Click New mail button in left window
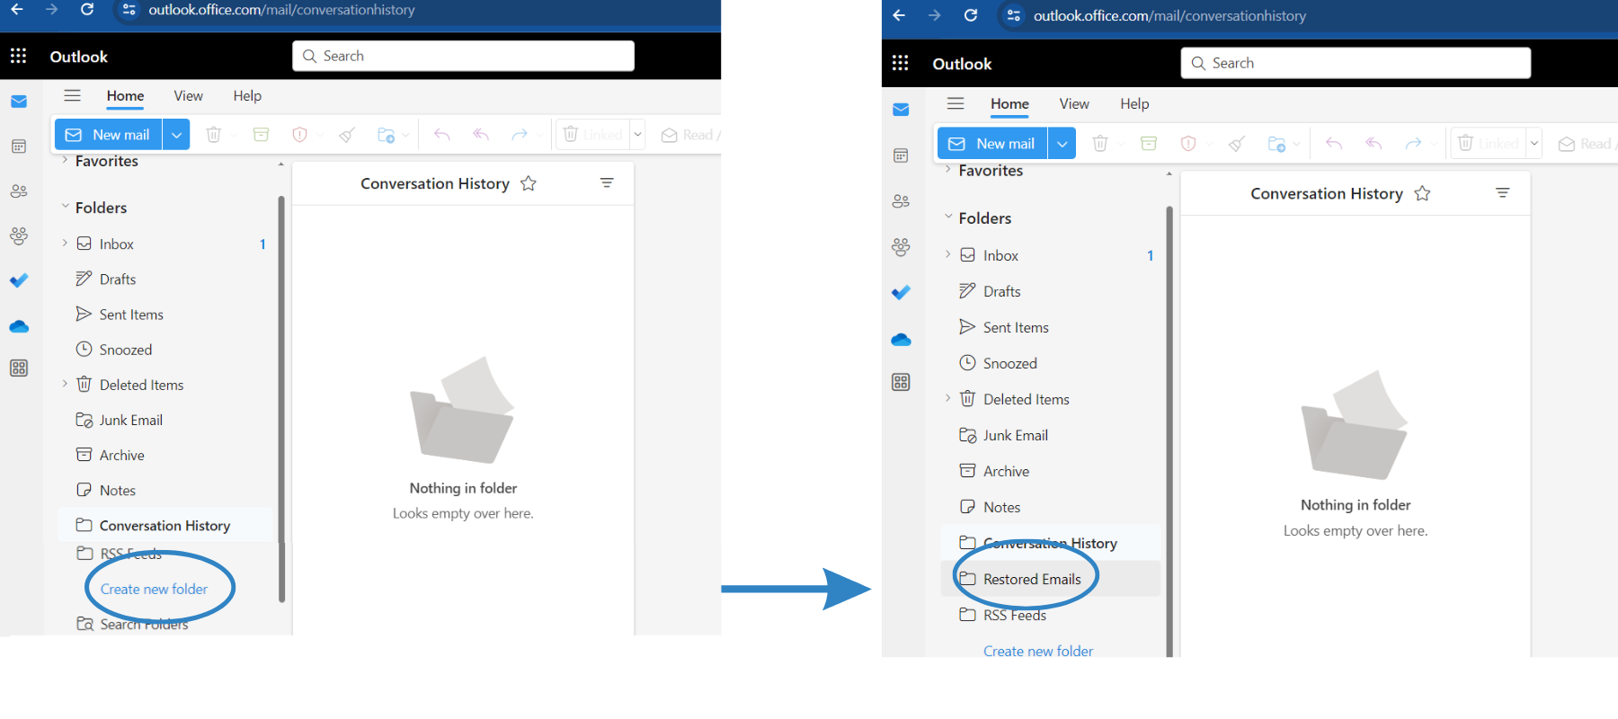Image resolution: width=1618 pixels, height=719 pixels. [109, 135]
